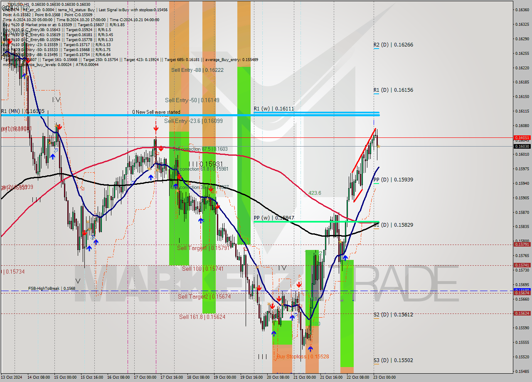Click the ATR:0.00044 info text

pyautogui.click(x=87, y=64)
